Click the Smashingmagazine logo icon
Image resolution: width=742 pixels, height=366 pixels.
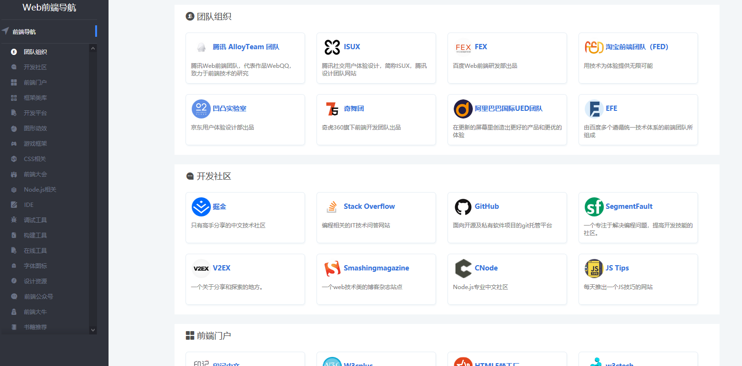click(332, 269)
